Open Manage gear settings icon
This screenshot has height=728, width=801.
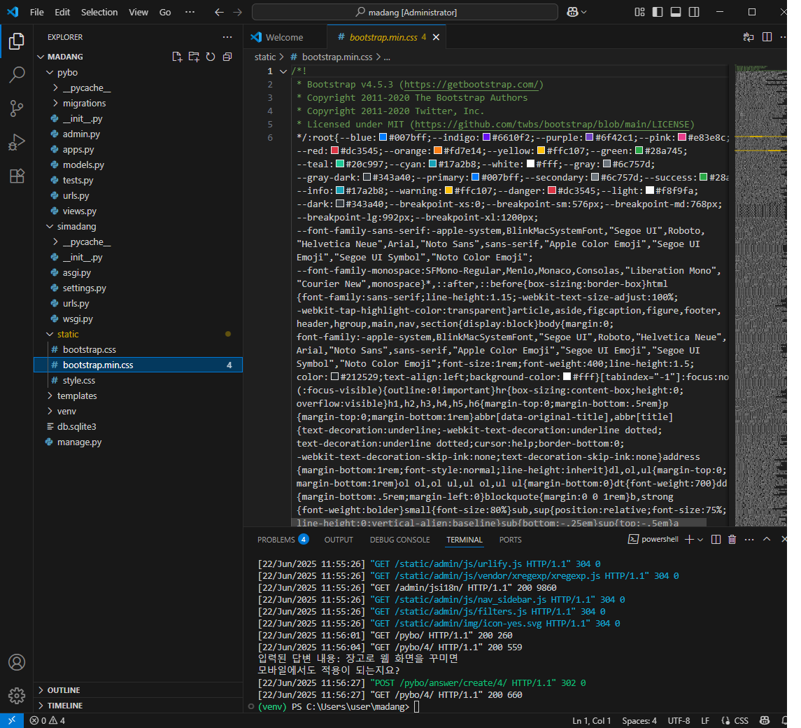16,696
